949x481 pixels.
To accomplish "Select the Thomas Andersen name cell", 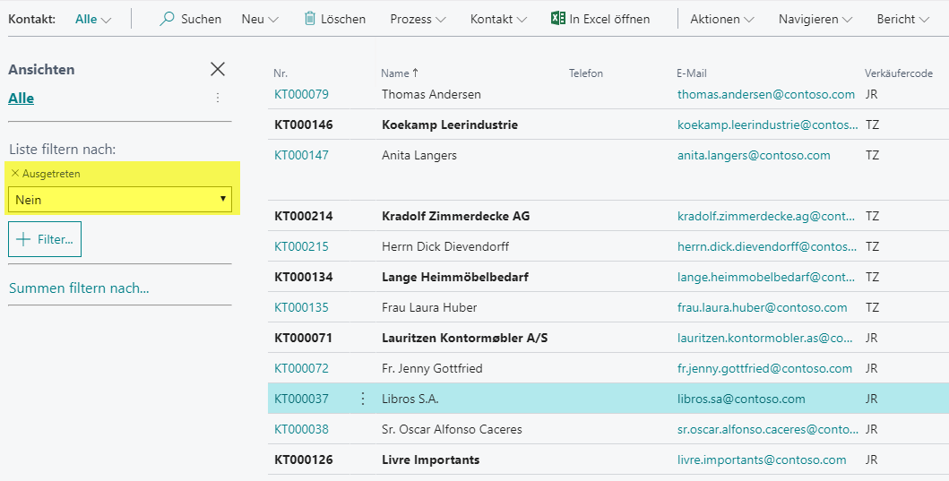I will (432, 94).
